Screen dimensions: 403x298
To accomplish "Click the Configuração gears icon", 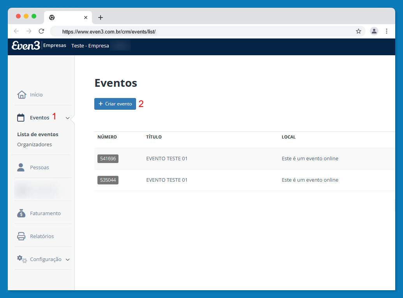I will (22, 259).
